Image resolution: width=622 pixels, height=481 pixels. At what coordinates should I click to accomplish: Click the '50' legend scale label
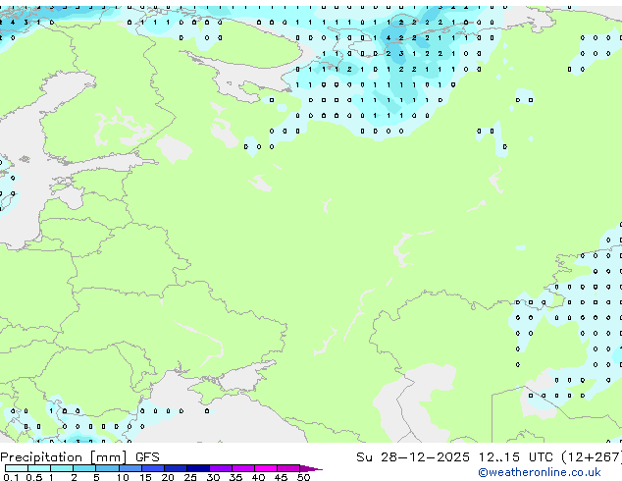pos(303,477)
